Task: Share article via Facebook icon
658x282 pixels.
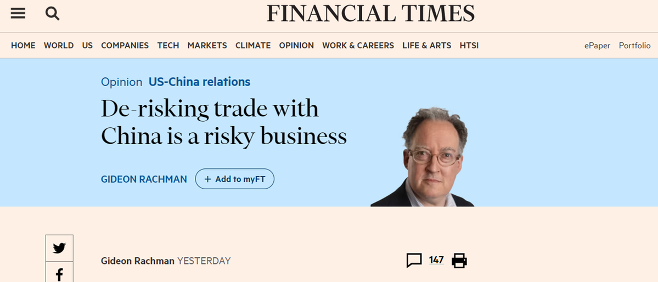Action: pos(59,274)
